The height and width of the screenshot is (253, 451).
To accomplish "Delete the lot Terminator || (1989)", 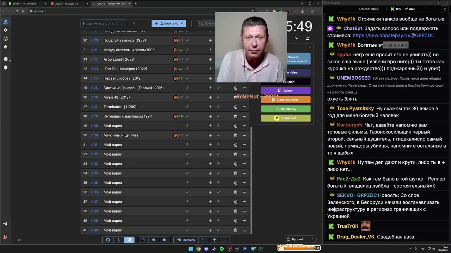I will 236,107.
